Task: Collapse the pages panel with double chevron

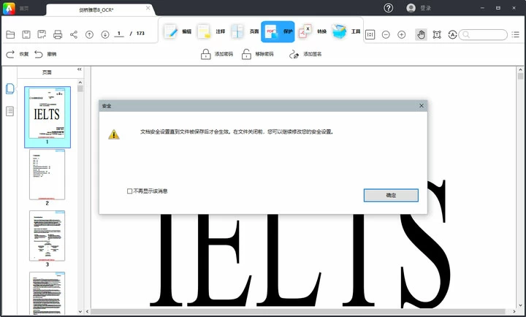Action: [80, 69]
